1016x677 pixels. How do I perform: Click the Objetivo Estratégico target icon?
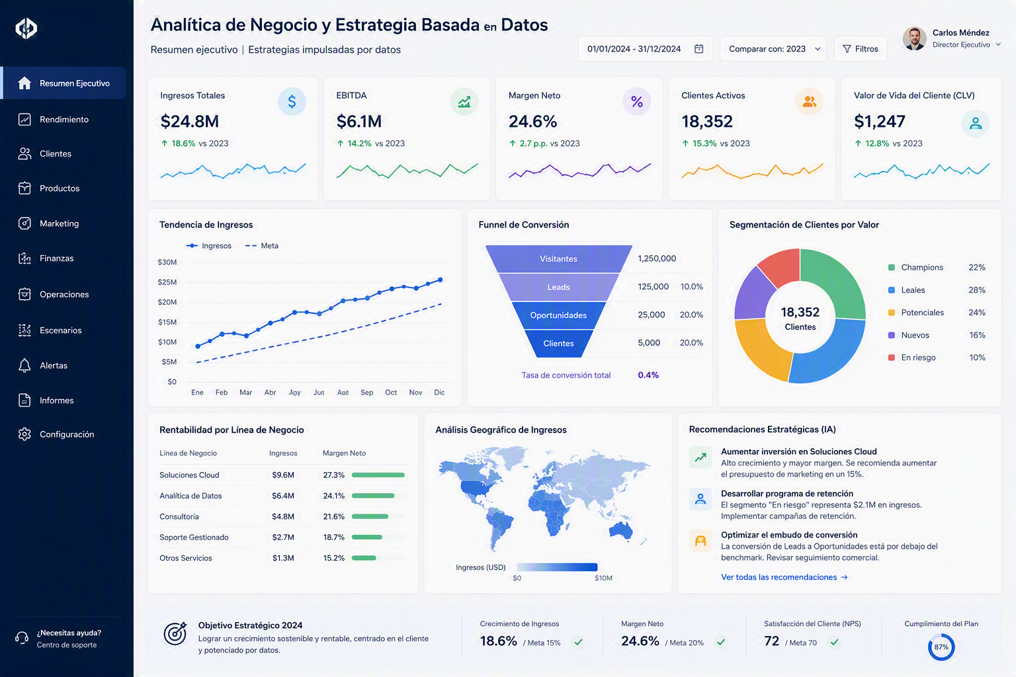click(175, 633)
